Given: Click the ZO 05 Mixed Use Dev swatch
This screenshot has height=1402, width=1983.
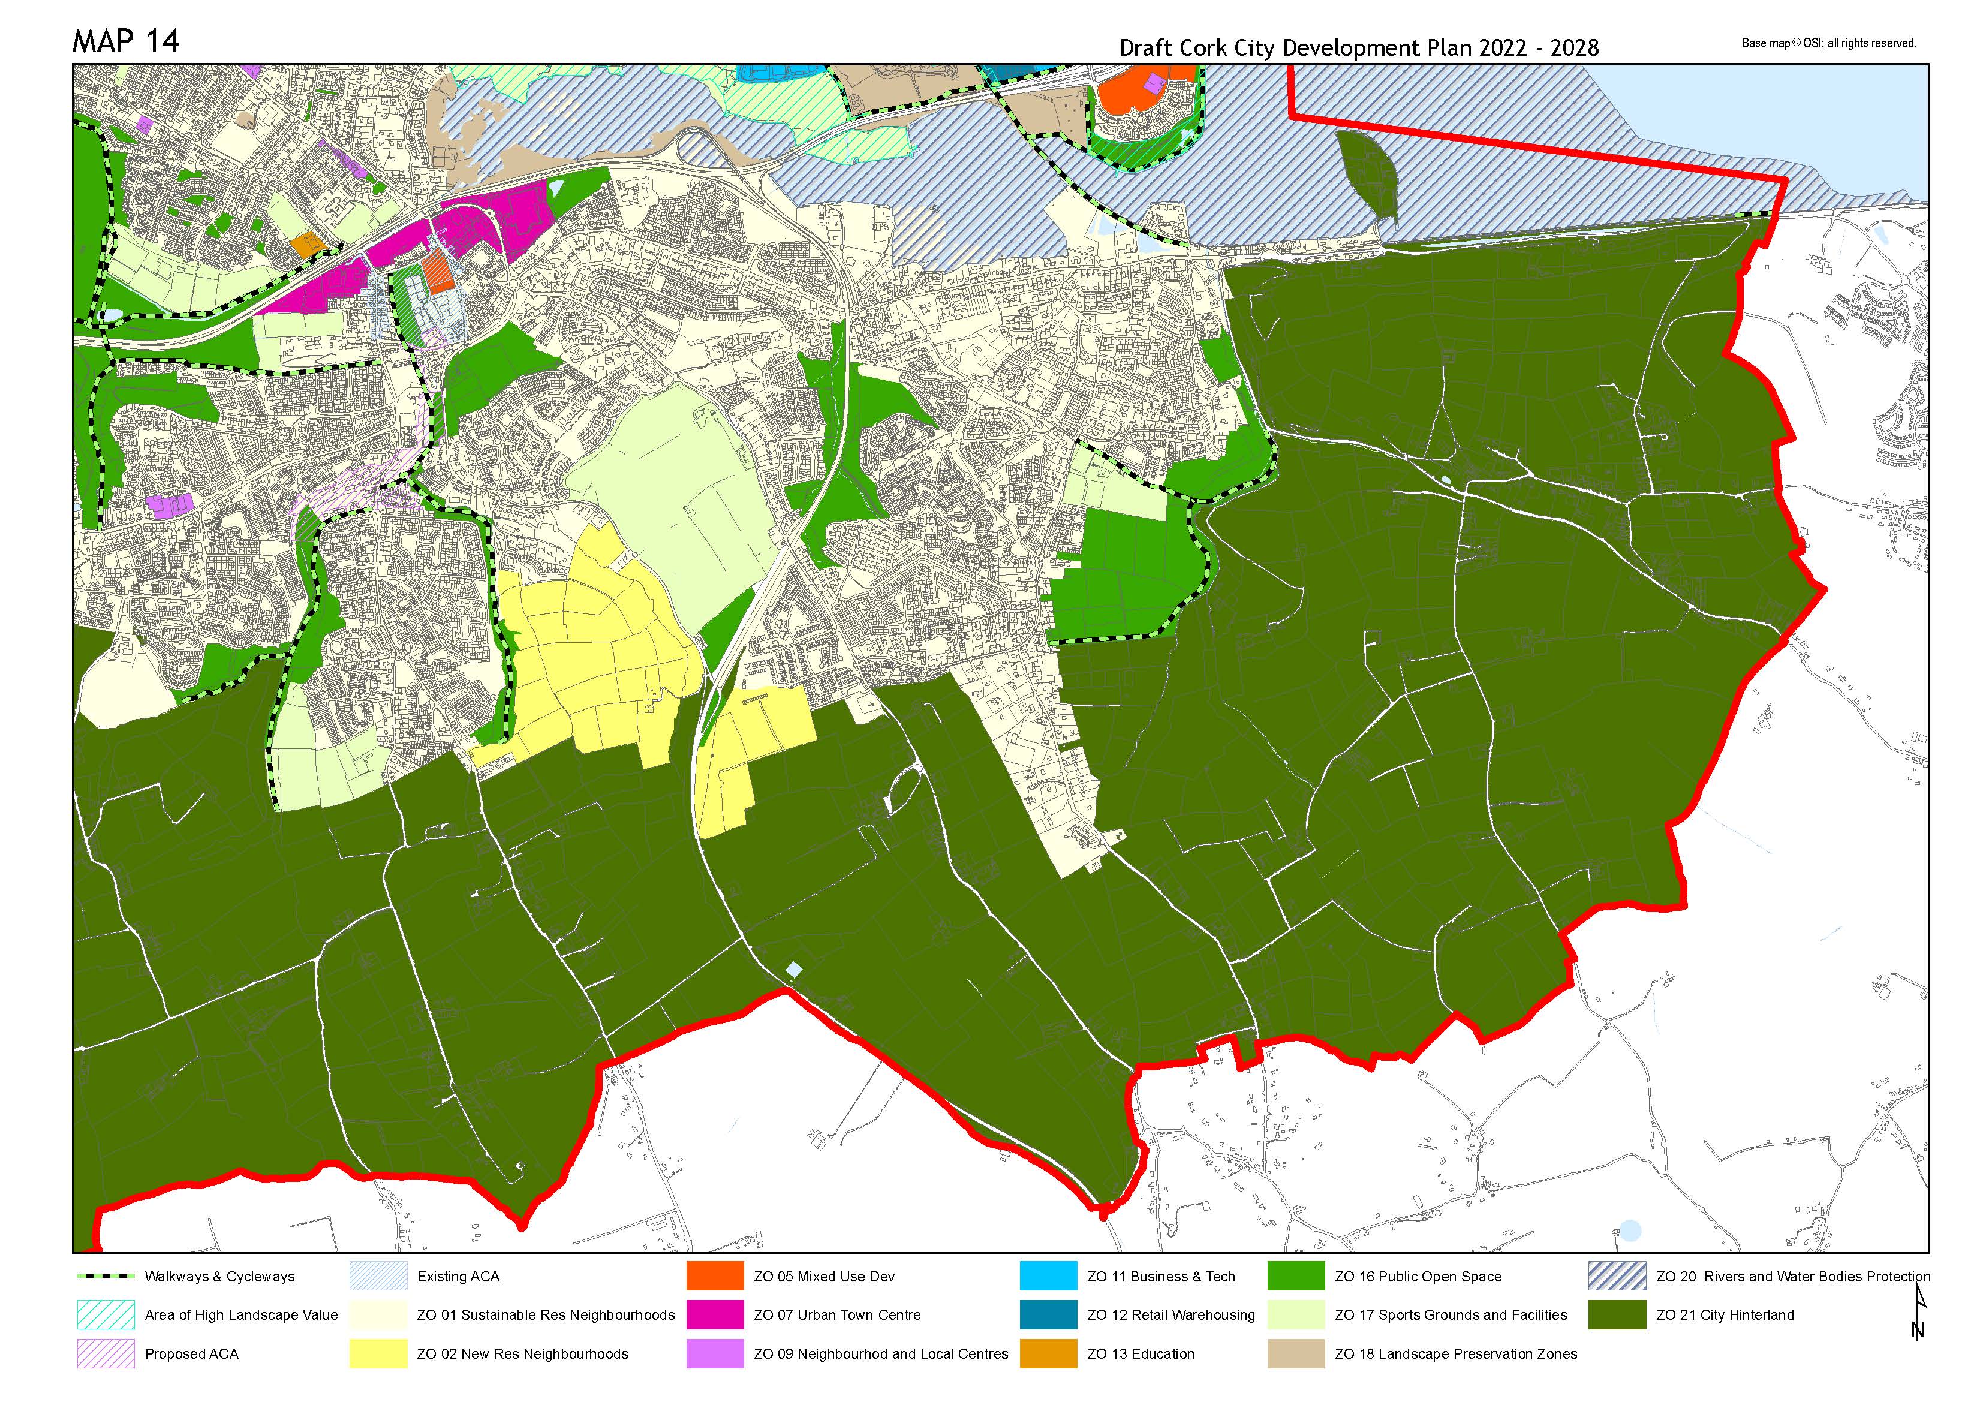Looking at the screenshot, I should point(714,1276).
